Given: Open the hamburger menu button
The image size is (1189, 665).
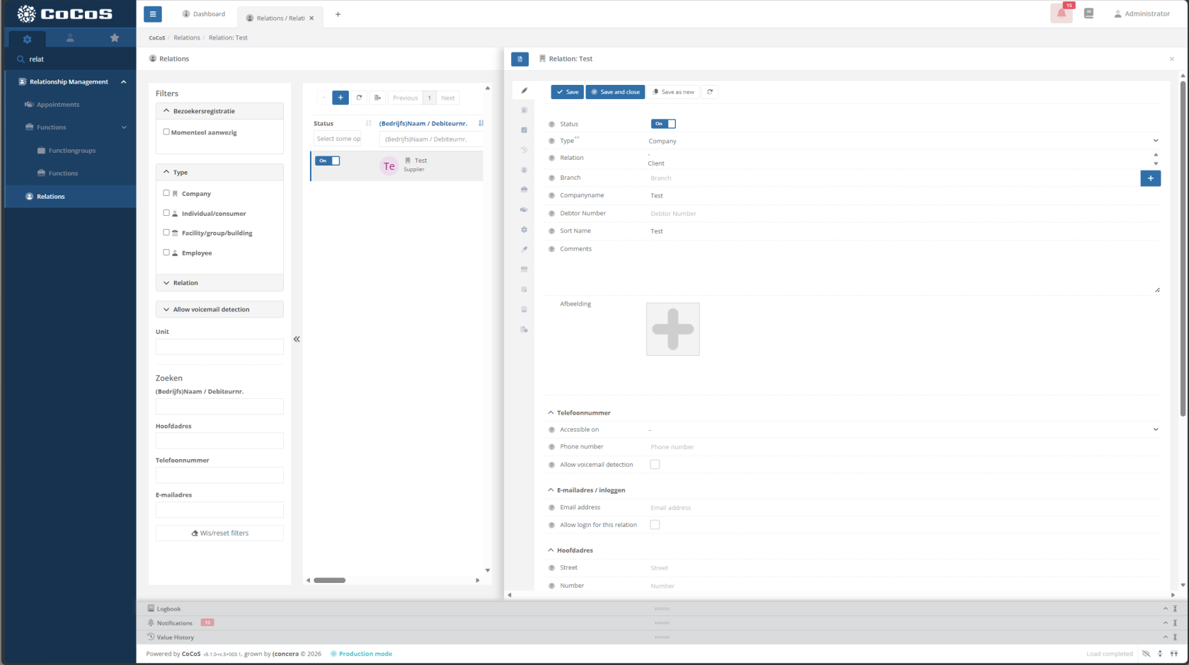Looking at the screenshot, I should click(x=152, y=13).
